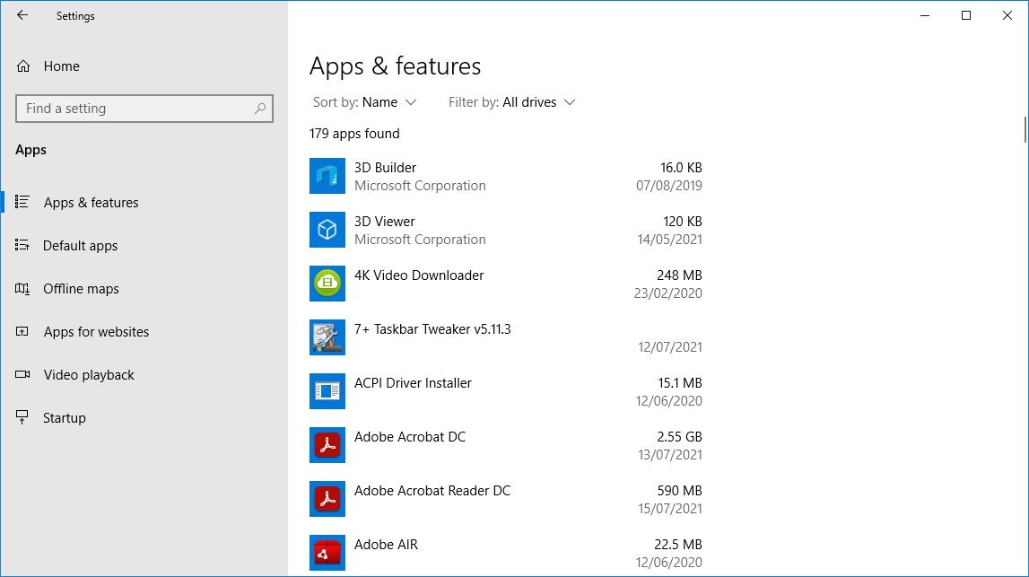Select the Adobe Acrobat DC icon

(327, 445)
